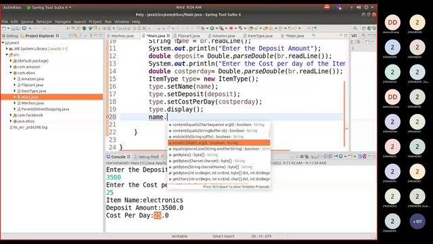The height and width of the screenshot is (244, 433).
Task: Click the Activities button
Action: point(12,7)
